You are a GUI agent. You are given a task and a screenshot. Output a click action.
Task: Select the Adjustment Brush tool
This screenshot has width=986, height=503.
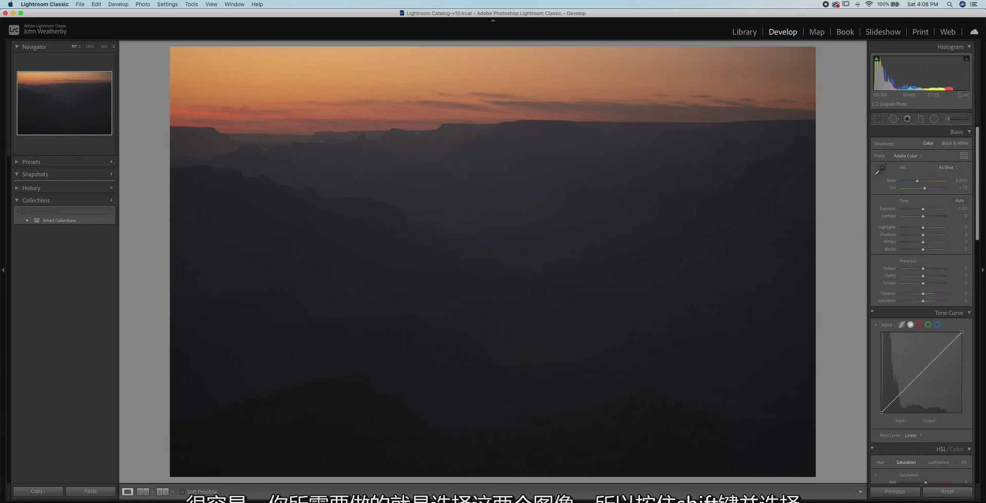coord(957,119)
